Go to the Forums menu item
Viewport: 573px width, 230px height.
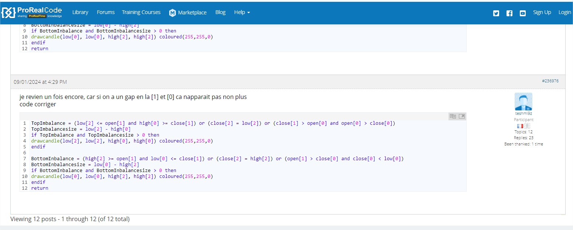tap(106, 12)
